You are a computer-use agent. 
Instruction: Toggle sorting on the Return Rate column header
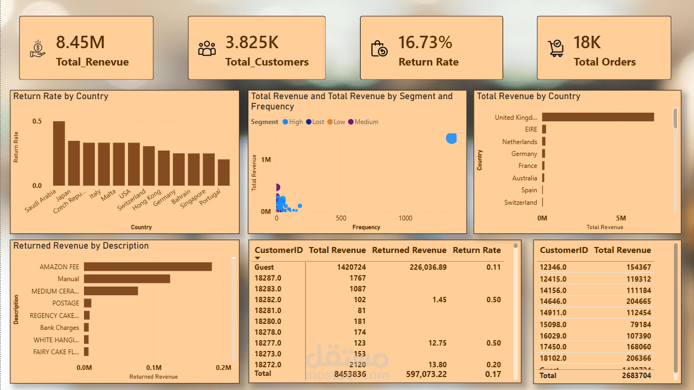point(477,250)
